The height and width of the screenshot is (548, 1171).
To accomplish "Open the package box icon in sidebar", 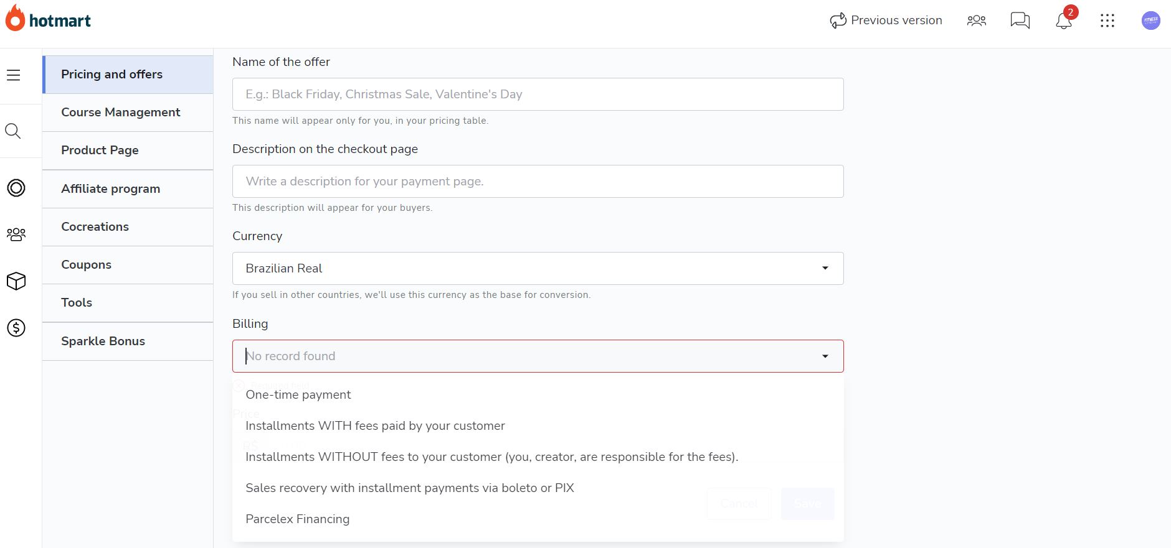I will coord(16,281).
